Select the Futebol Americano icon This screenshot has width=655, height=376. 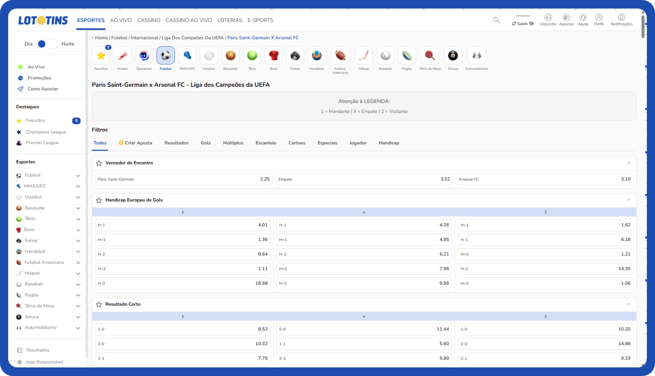[340, 56]
